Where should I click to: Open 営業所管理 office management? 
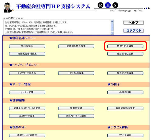(76, 108)
